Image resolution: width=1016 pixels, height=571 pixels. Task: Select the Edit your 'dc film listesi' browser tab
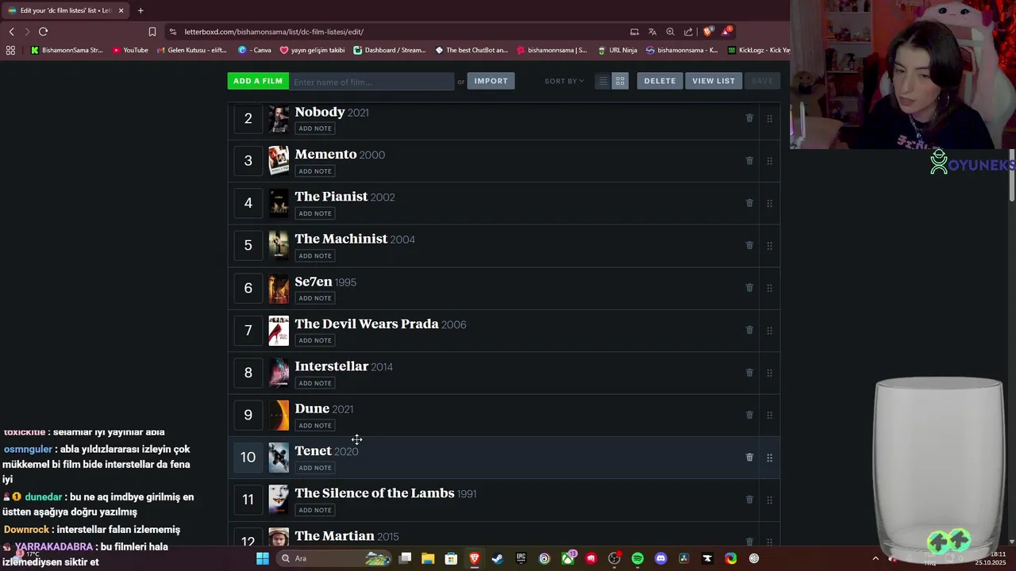click(x=65, y=10)
